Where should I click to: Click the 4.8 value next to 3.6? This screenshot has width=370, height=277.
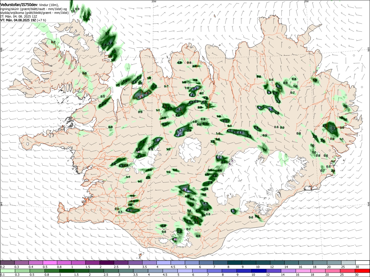point(240,132)
